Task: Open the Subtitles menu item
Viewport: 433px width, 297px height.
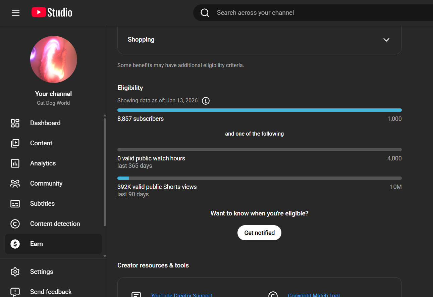Action: [x=42, y=204]
